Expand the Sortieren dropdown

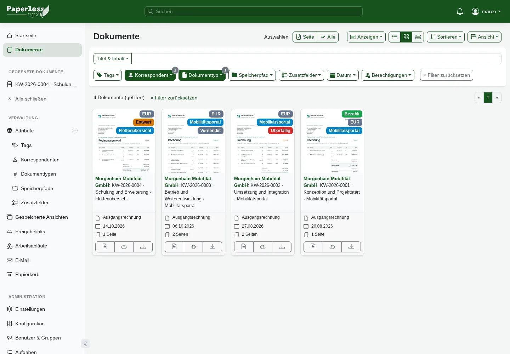point(446,37)
